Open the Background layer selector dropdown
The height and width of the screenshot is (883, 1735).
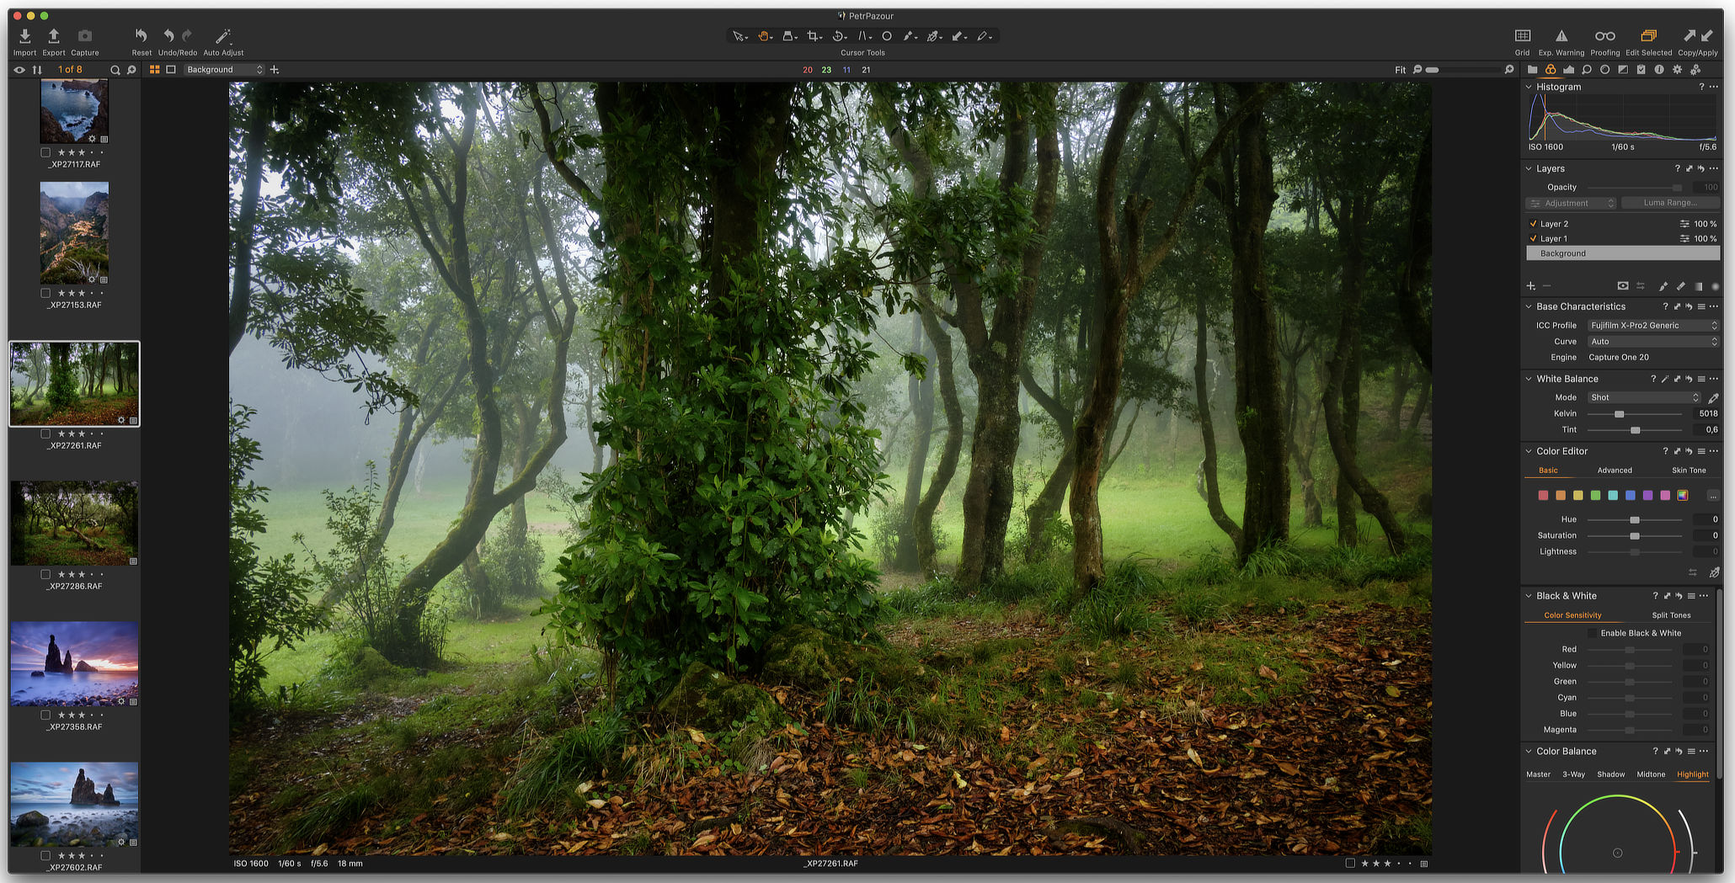(x=224, y=70)
